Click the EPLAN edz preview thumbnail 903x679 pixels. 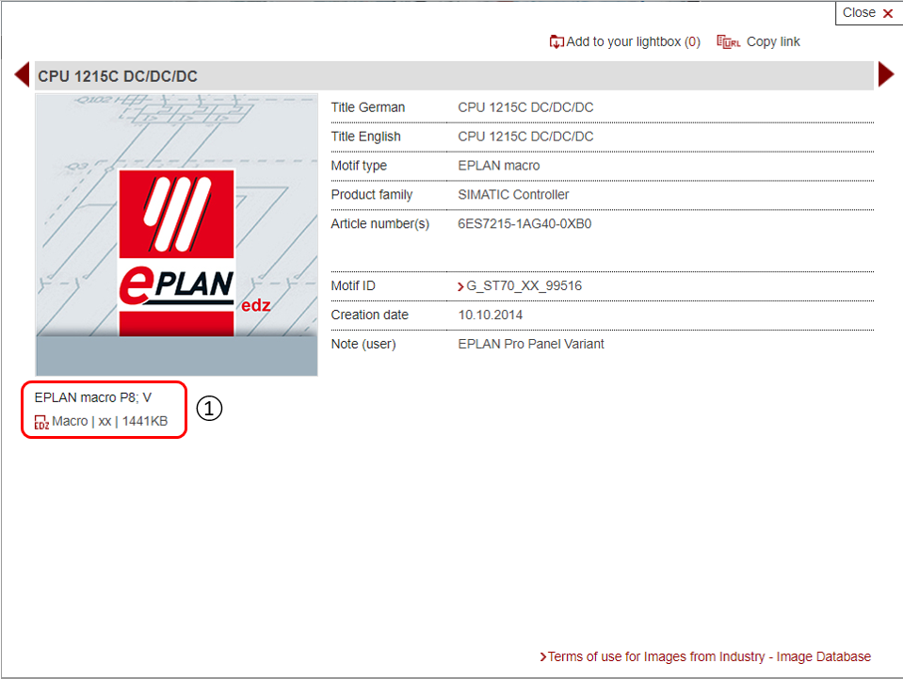(176, 235)
